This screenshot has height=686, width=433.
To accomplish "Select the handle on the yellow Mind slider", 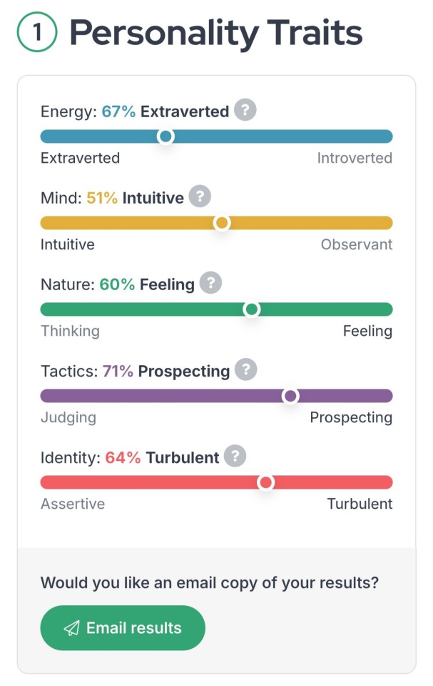I will 222,223.
